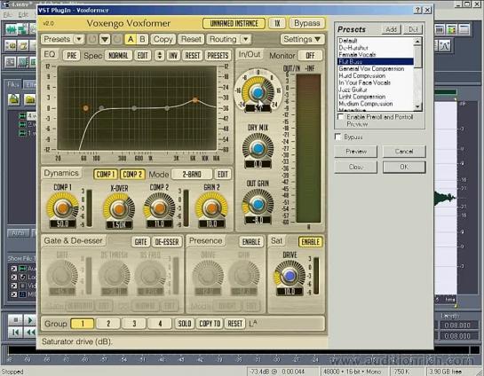Open the 1X oversampling selector
The width and height of the screenshot is (484, 376).
277,23
